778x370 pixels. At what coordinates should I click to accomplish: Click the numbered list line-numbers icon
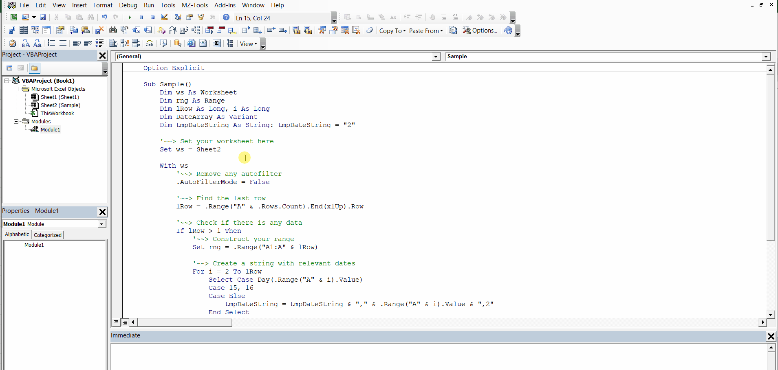coord(51,43)
